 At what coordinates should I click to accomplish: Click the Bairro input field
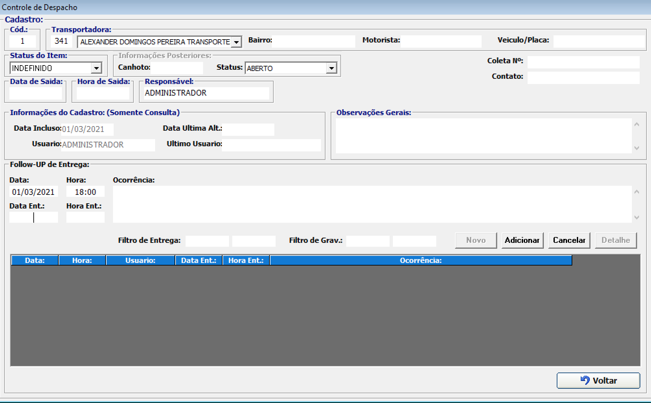pyautogui.click(x=313, y=41)
